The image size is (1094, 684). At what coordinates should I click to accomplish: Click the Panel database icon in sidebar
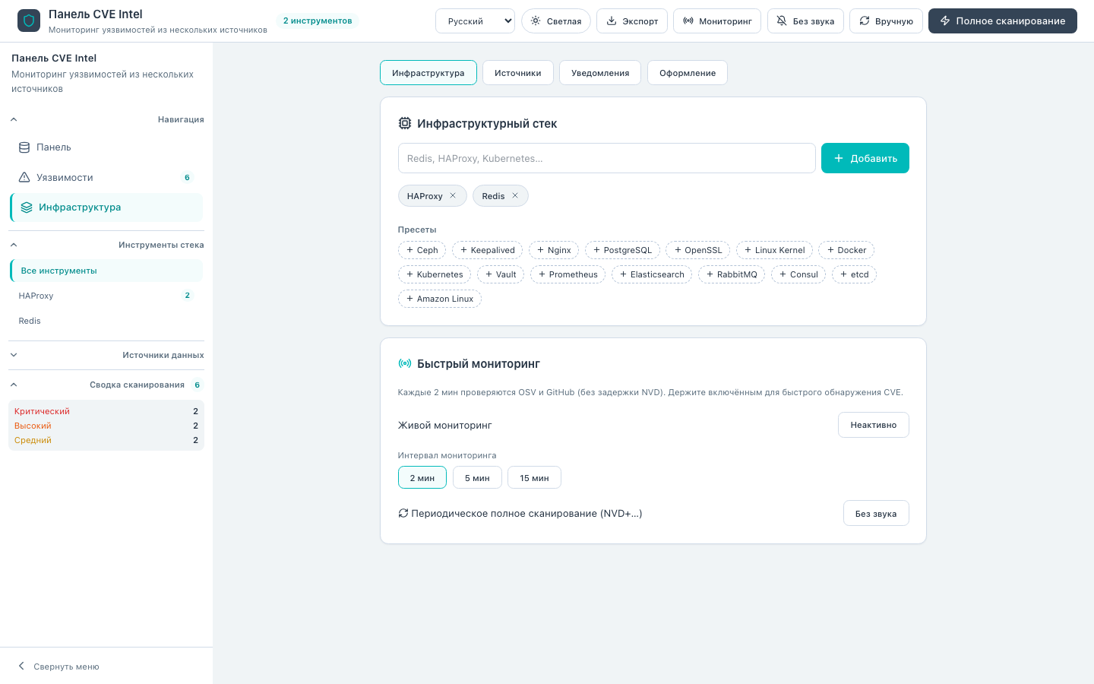tap(24, 147)
